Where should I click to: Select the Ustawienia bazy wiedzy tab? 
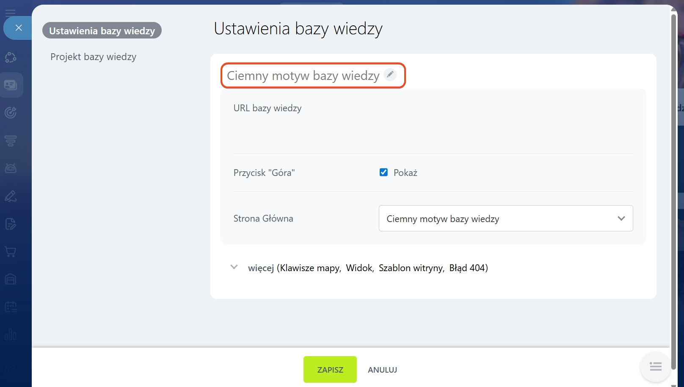pyautogui.click(x=102, y=30)
